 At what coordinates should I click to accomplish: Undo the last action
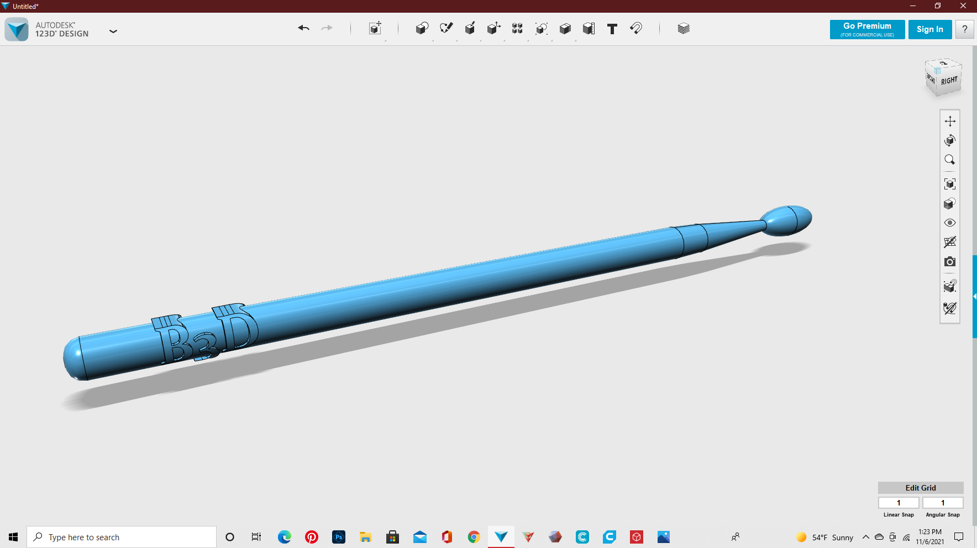point(303,28)
